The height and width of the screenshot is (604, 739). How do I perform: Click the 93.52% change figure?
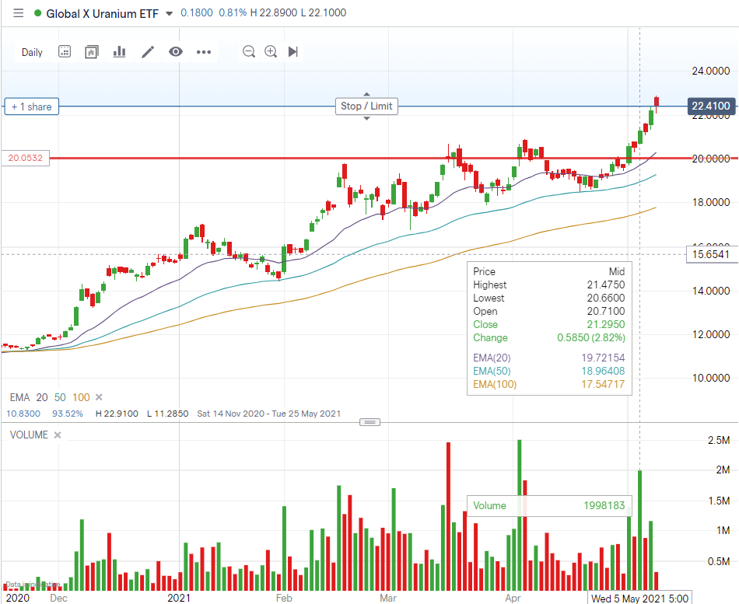[x=68, y=414]
